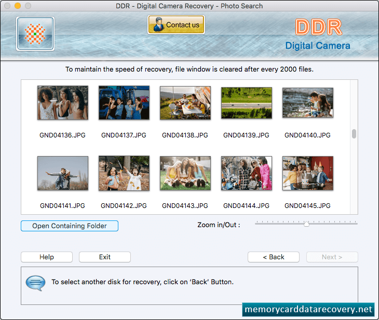Click the file name GND04139.JPG
This screenshot has width=379, height=320.
pyautogui.click(x=246, y=135)
